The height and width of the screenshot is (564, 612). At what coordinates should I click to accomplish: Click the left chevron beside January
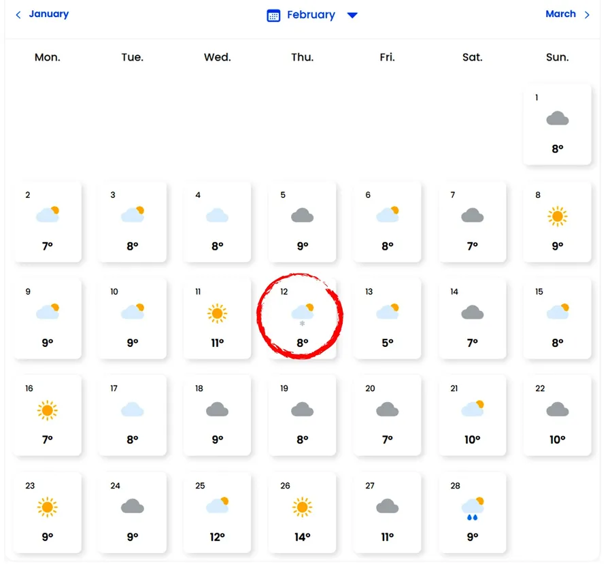18,14
